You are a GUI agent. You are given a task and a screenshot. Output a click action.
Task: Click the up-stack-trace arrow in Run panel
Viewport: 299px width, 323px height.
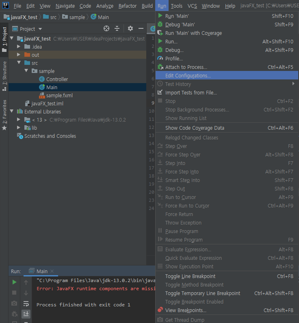tap(26, 282)
